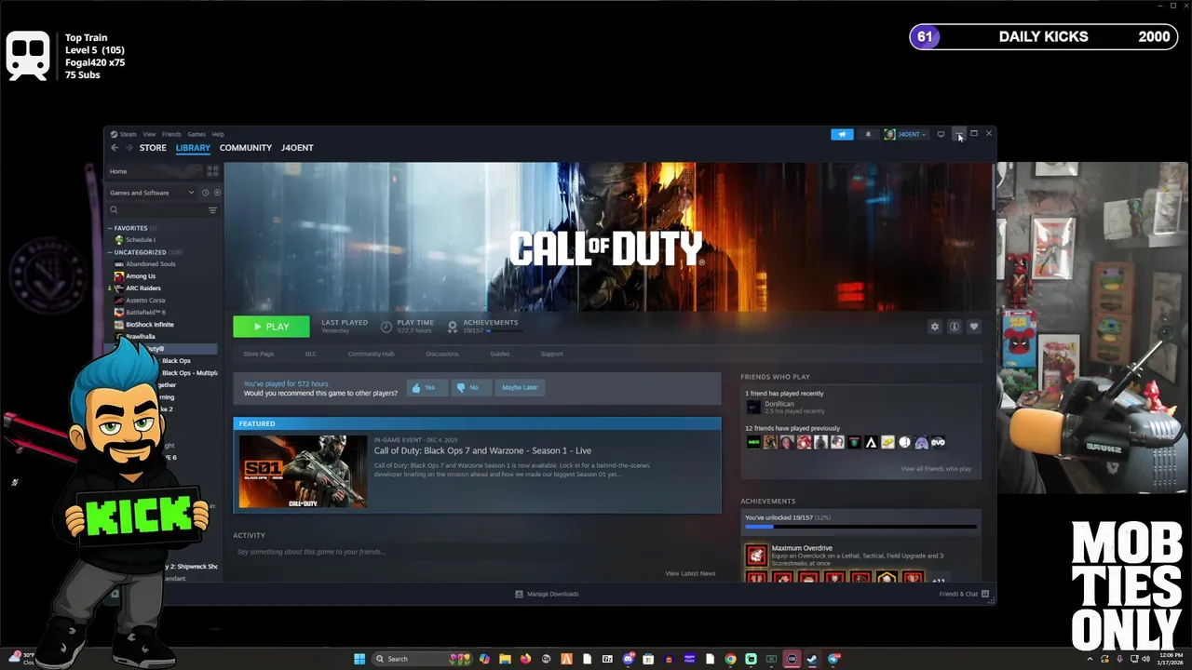The height and width of the screenshot is (670, 1192).
Task: Click the achievements progress bar
Action: (860, 527)
